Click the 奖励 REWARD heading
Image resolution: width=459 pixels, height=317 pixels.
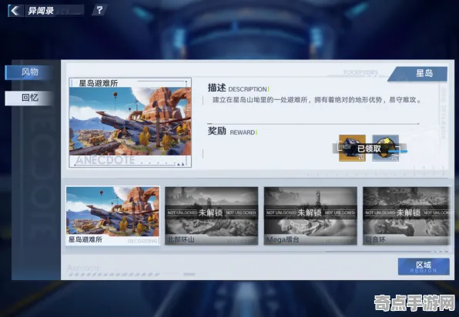[x=232, y=132]
